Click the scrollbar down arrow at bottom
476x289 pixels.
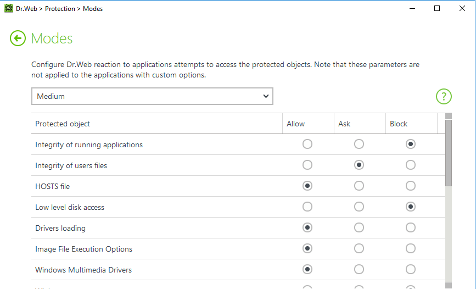449,285
